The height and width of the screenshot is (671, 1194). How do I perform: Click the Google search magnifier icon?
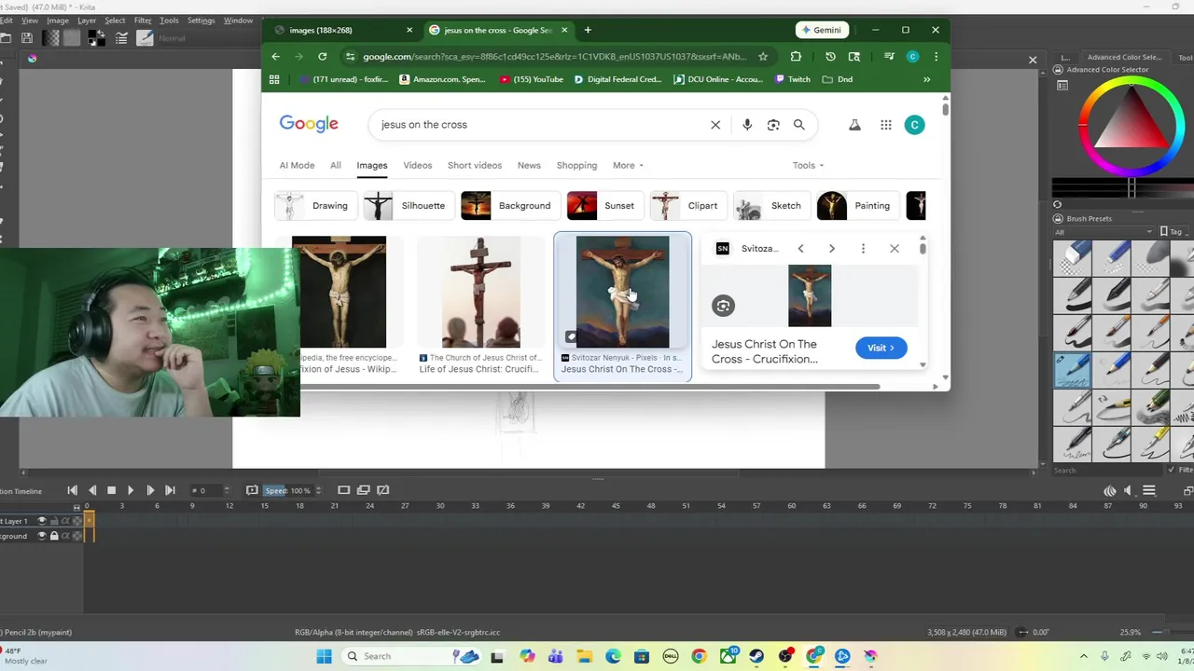coord(798,124)
